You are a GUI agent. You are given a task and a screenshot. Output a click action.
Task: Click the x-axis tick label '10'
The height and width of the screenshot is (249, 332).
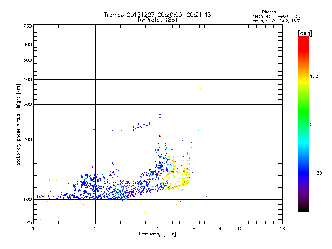coord(240,229)
